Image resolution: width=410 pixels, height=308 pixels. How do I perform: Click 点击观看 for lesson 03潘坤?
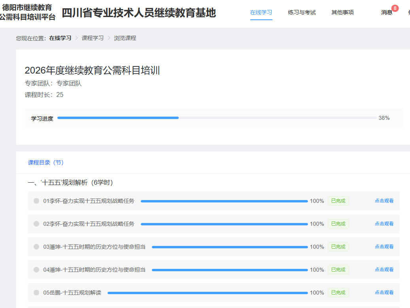[x=384, y=247]
